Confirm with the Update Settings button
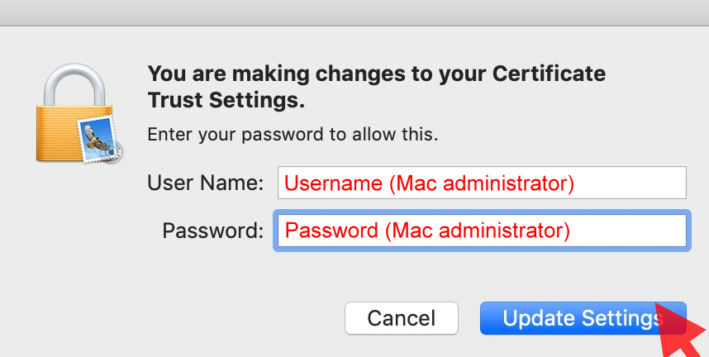 click(x=583, y=318)
